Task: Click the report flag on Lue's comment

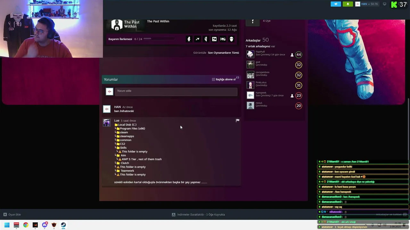Action: click(x=237, y=120)
